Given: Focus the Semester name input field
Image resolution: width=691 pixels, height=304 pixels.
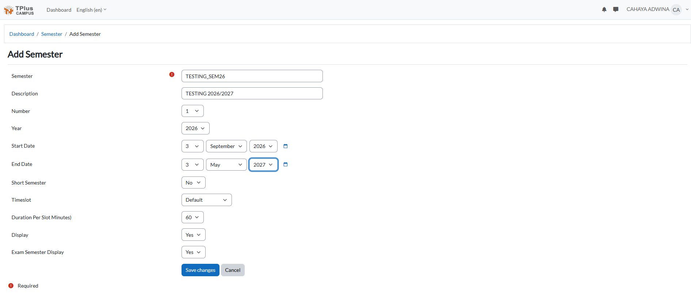Looking at the screenshot, I should (x=252, y=76).
